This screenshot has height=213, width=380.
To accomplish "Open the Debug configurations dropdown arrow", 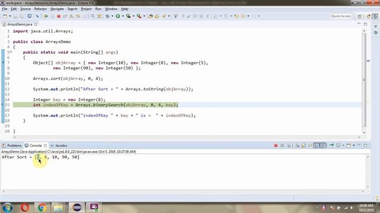I will (x=112, y=16).
